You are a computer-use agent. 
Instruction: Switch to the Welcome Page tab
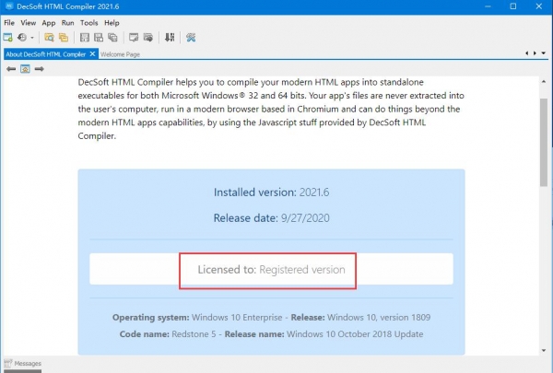point(121,53)
